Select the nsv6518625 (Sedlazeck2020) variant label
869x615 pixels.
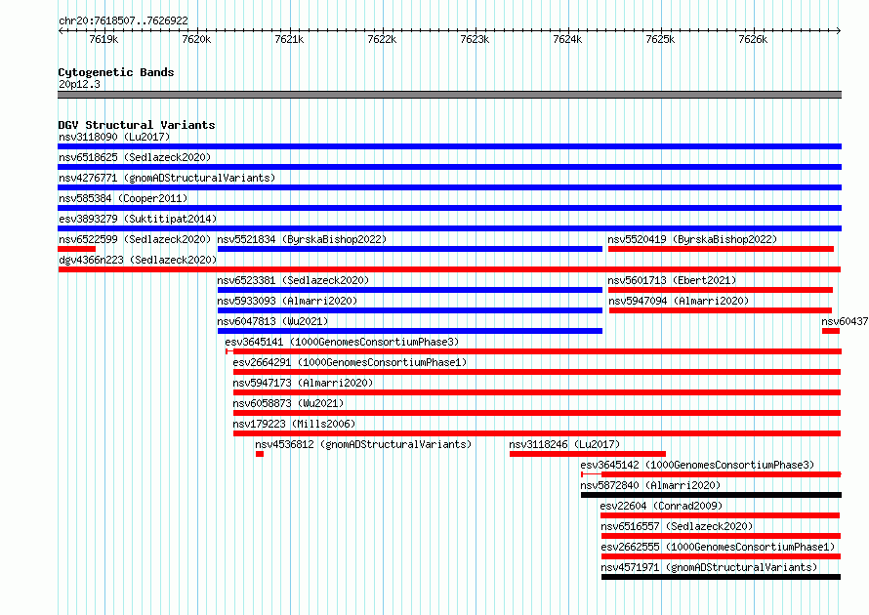coord(135,157)
